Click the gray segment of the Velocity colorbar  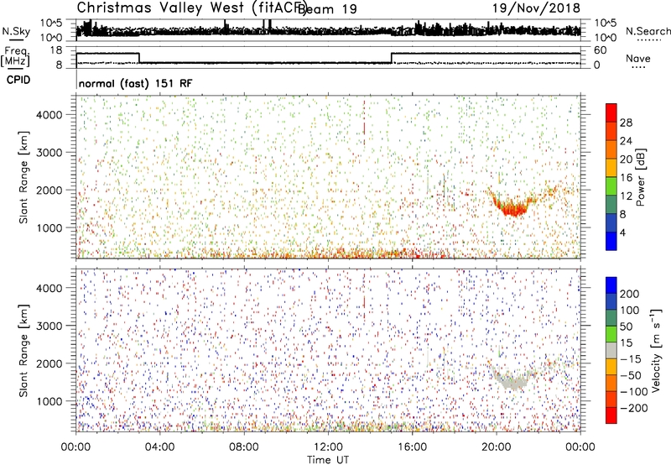click(611, 350)
